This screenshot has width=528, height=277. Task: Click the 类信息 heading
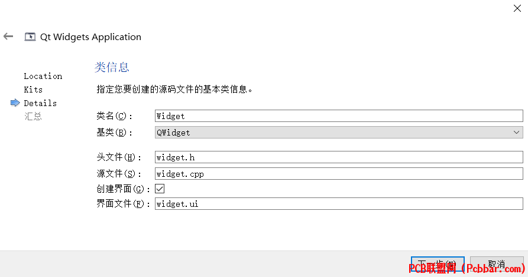[x=112, y=67]
